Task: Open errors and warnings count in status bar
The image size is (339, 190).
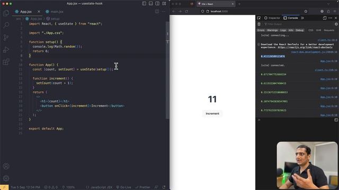Action: tap(51, 187)
